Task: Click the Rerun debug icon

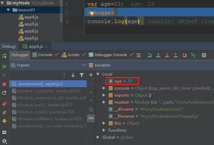Action: click(x=4, y=55)
